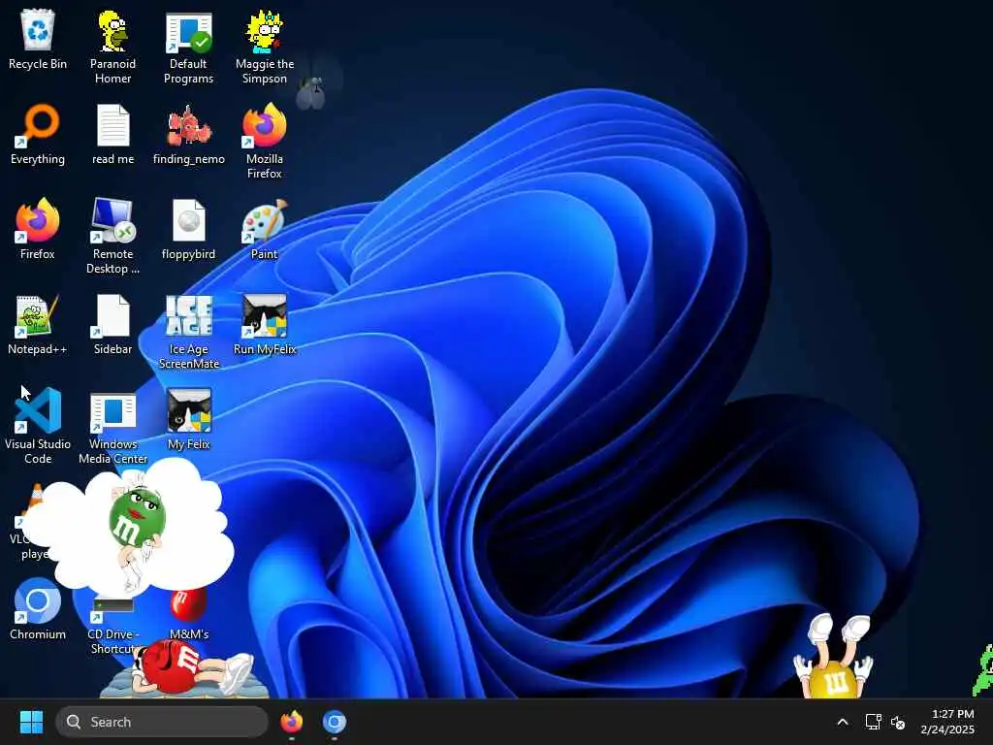Open the network status tray icon

pyautogui.click(x=874, y=722)
